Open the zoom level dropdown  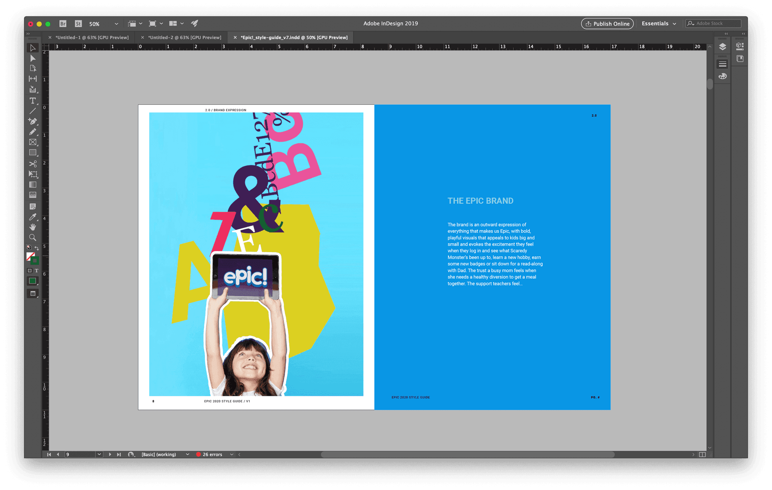point(116,24)
